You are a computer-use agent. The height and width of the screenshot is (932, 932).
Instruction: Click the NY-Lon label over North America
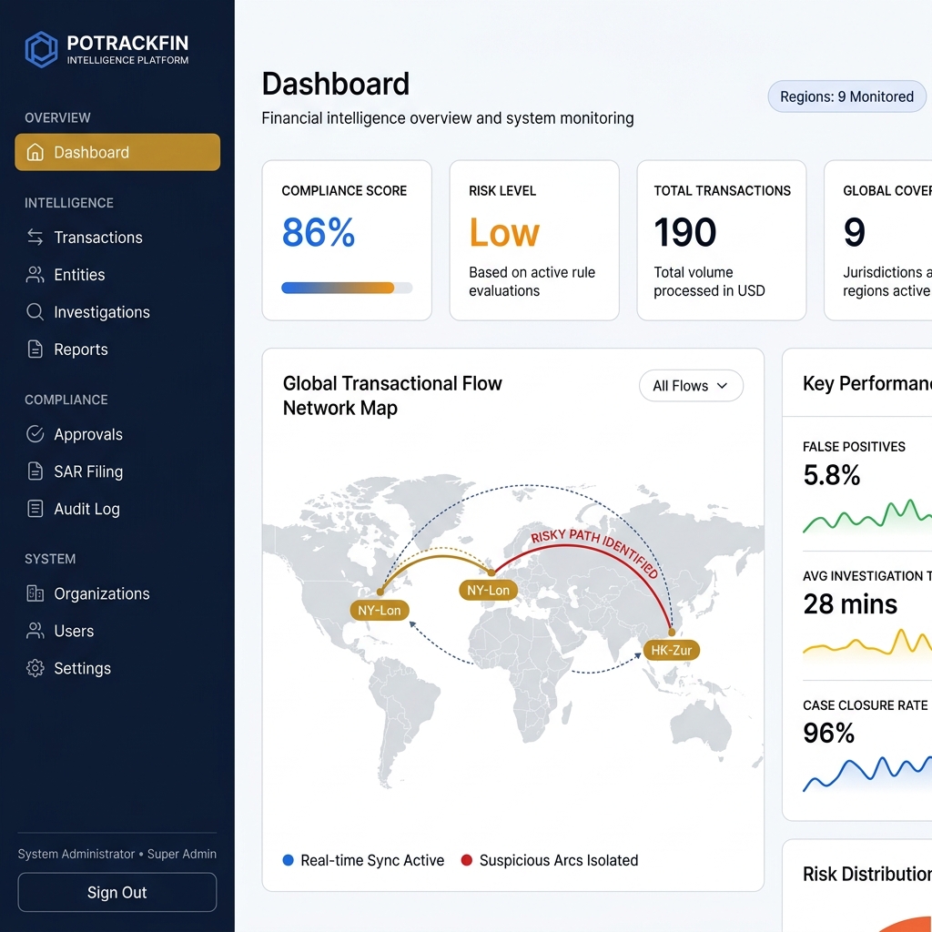pos(380,611)
